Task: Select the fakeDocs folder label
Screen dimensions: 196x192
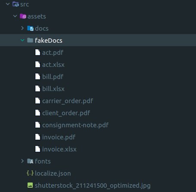Action: click(49, 41)
